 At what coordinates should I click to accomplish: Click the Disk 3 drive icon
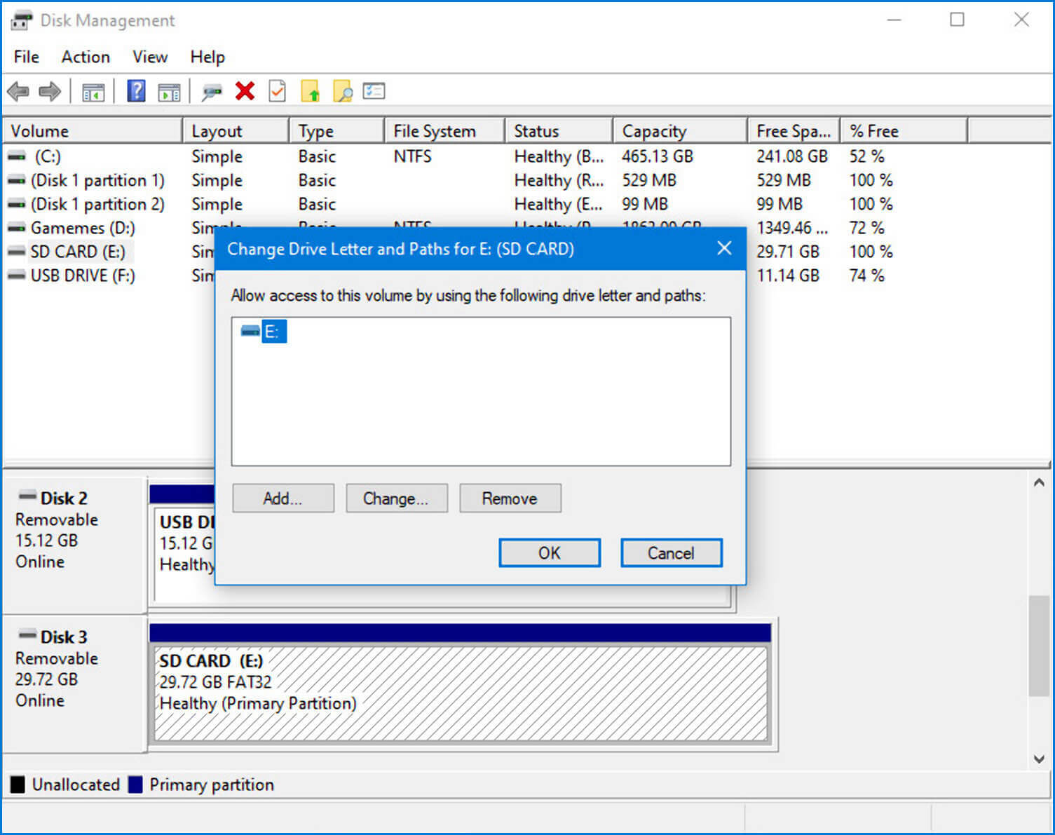pos(28,635)
